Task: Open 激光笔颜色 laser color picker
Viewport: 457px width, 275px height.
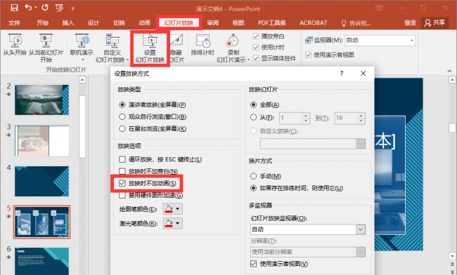Action: click(172, 223)
